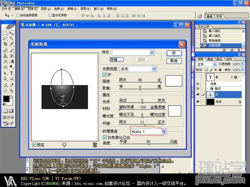Viewport: 250px width, 187px height.
Task: Click the 好 OK button
Action: [x=174, y=53]
